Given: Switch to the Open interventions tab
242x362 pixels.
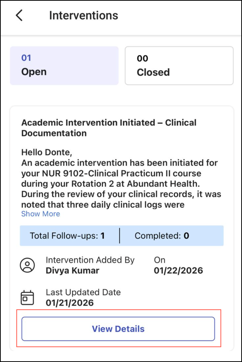Looking at the screenshot, I should 64,66.
